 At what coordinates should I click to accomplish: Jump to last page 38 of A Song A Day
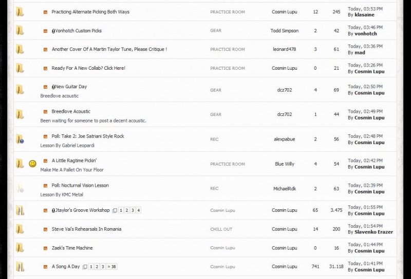pos(111,267)
